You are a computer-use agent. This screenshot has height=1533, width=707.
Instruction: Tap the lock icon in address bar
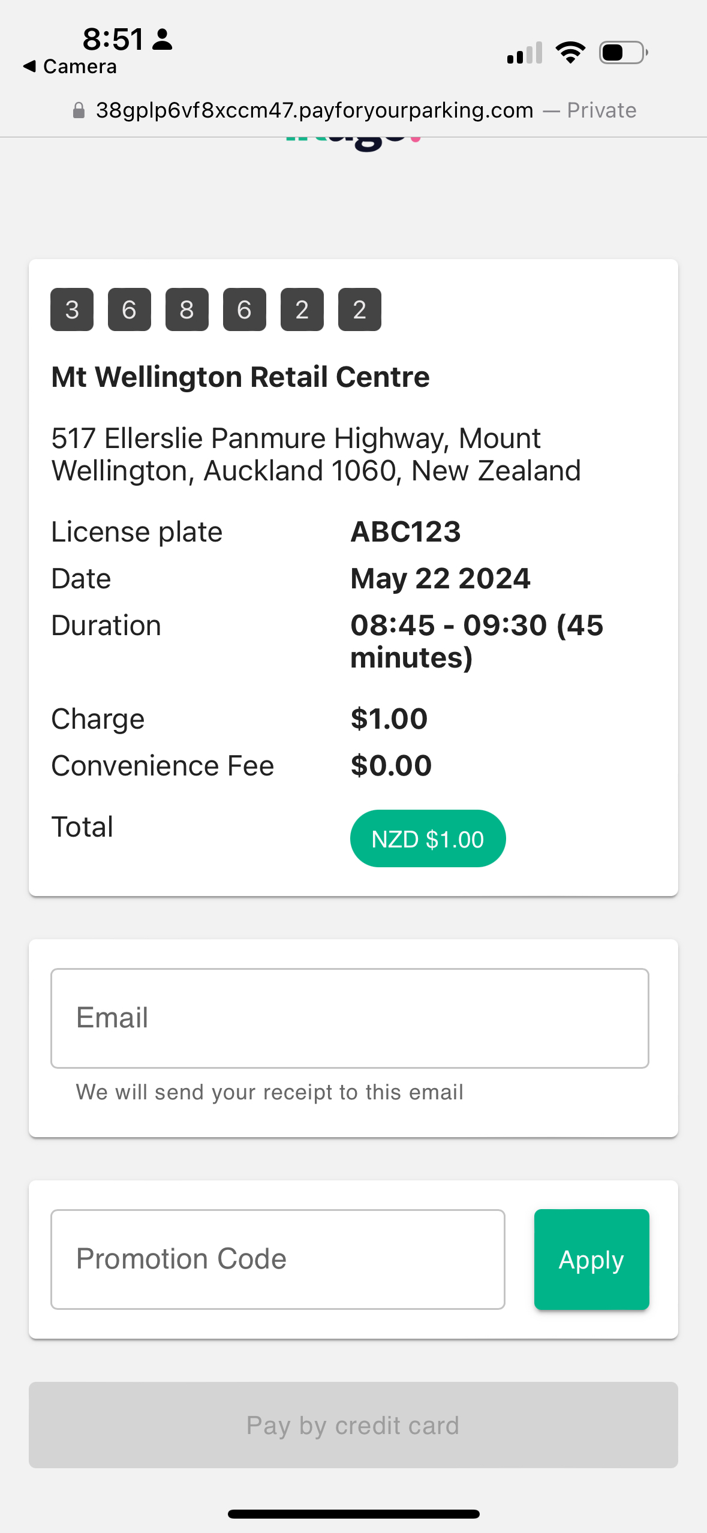[79, 110]
